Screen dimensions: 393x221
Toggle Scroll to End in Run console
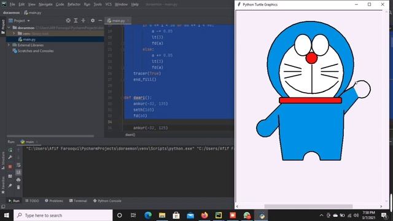coord(18,172)
